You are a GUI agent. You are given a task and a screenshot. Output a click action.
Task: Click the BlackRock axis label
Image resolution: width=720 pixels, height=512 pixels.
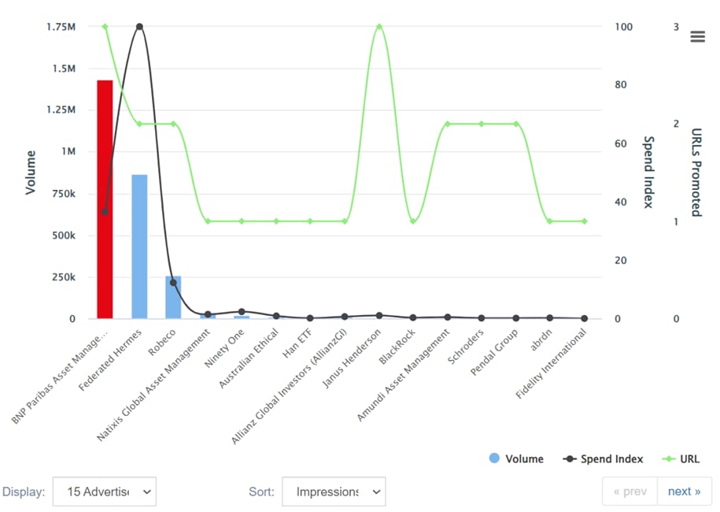point(397,347)
